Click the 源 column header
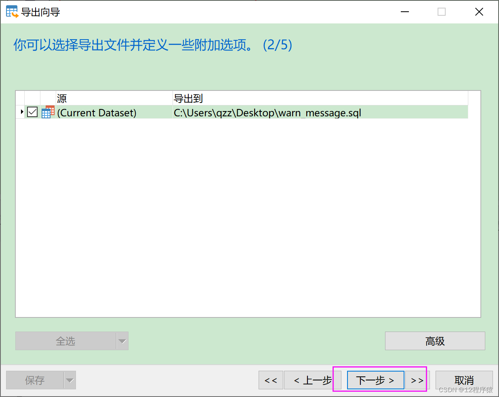This screenshot has height=397, width=499. click(114, 98)
